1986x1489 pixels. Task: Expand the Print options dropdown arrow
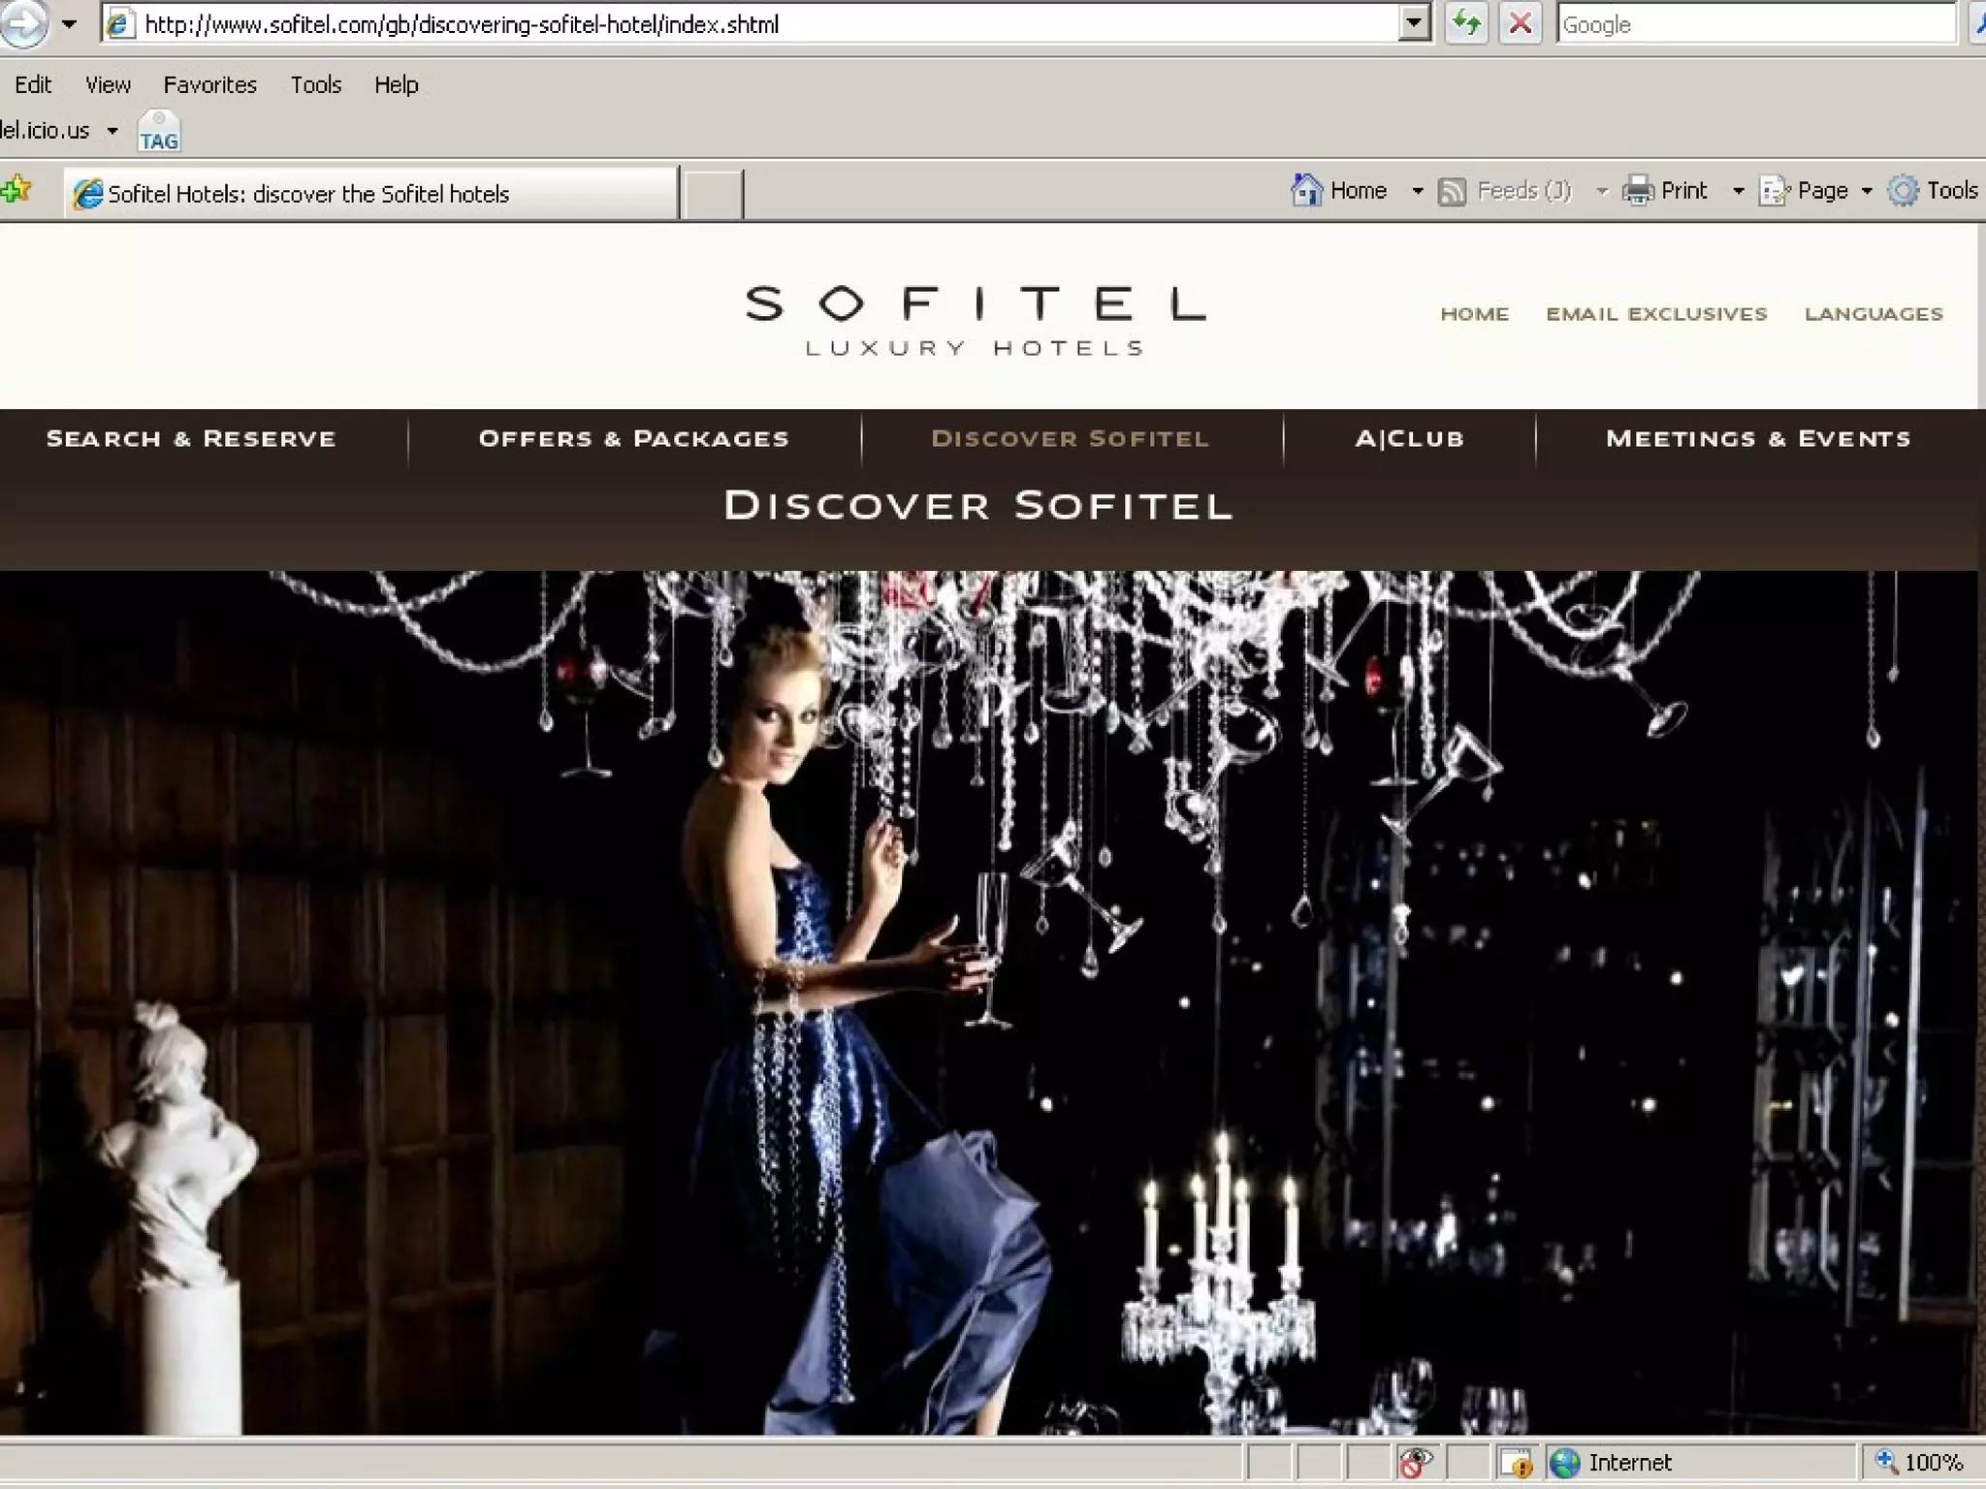pyautogui.click(x=1738, y=191)
